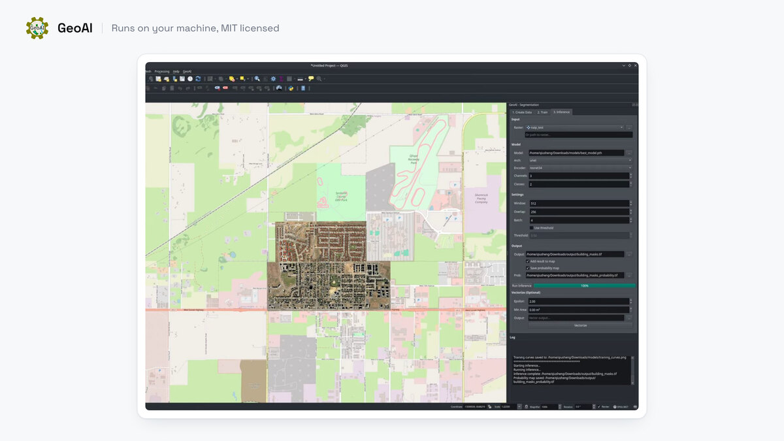The width and height of the screenshot is (784, 441).
Task: Click the select features yellow rectangle icon
Action: (x=242, y=78)
